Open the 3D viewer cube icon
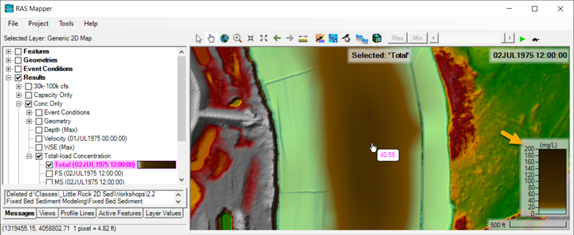 [377, 38]
